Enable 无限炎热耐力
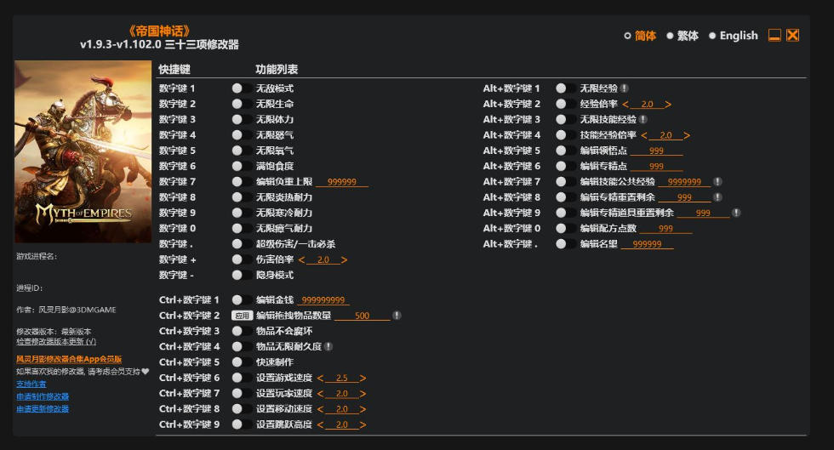The height and width of the screenshot is (450, 834). (242, 197)
